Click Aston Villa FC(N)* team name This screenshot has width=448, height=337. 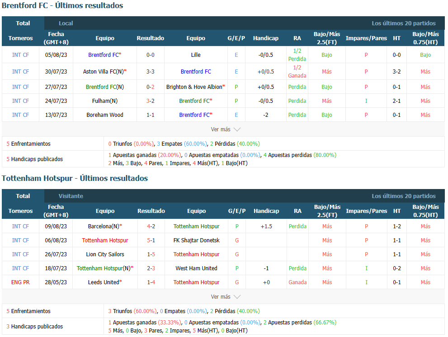coord(104,72)
